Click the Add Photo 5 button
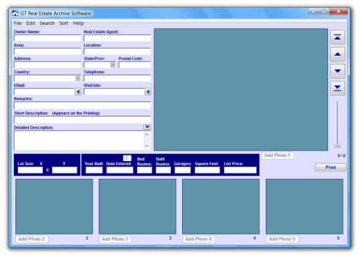This screenshot has height=255, width=360. pos(282,239)
